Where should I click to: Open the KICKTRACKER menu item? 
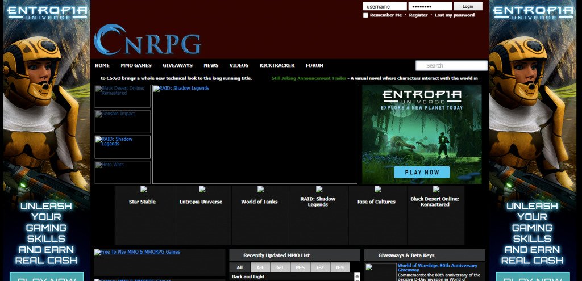277,65
